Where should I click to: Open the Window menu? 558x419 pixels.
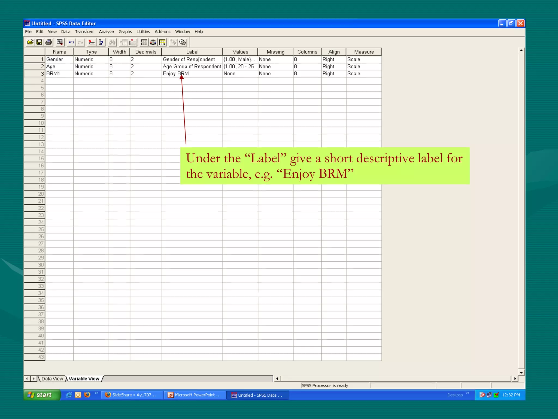[x=183, y=32]
